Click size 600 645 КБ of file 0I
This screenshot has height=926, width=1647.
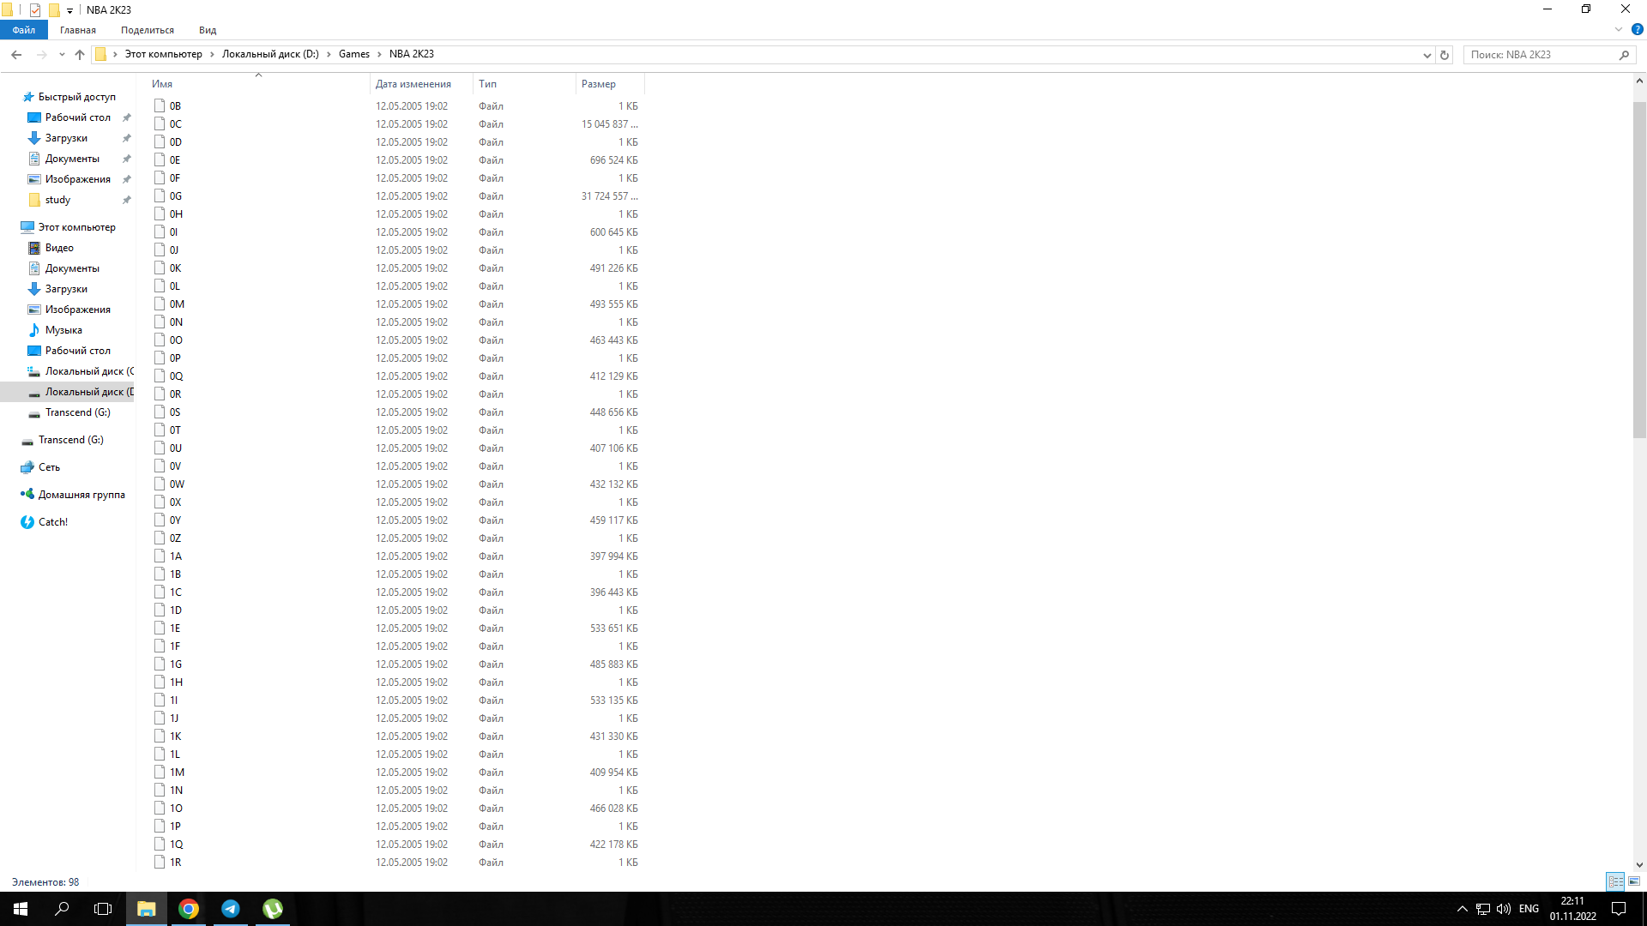pyautogui.click(x=613, y=232)
